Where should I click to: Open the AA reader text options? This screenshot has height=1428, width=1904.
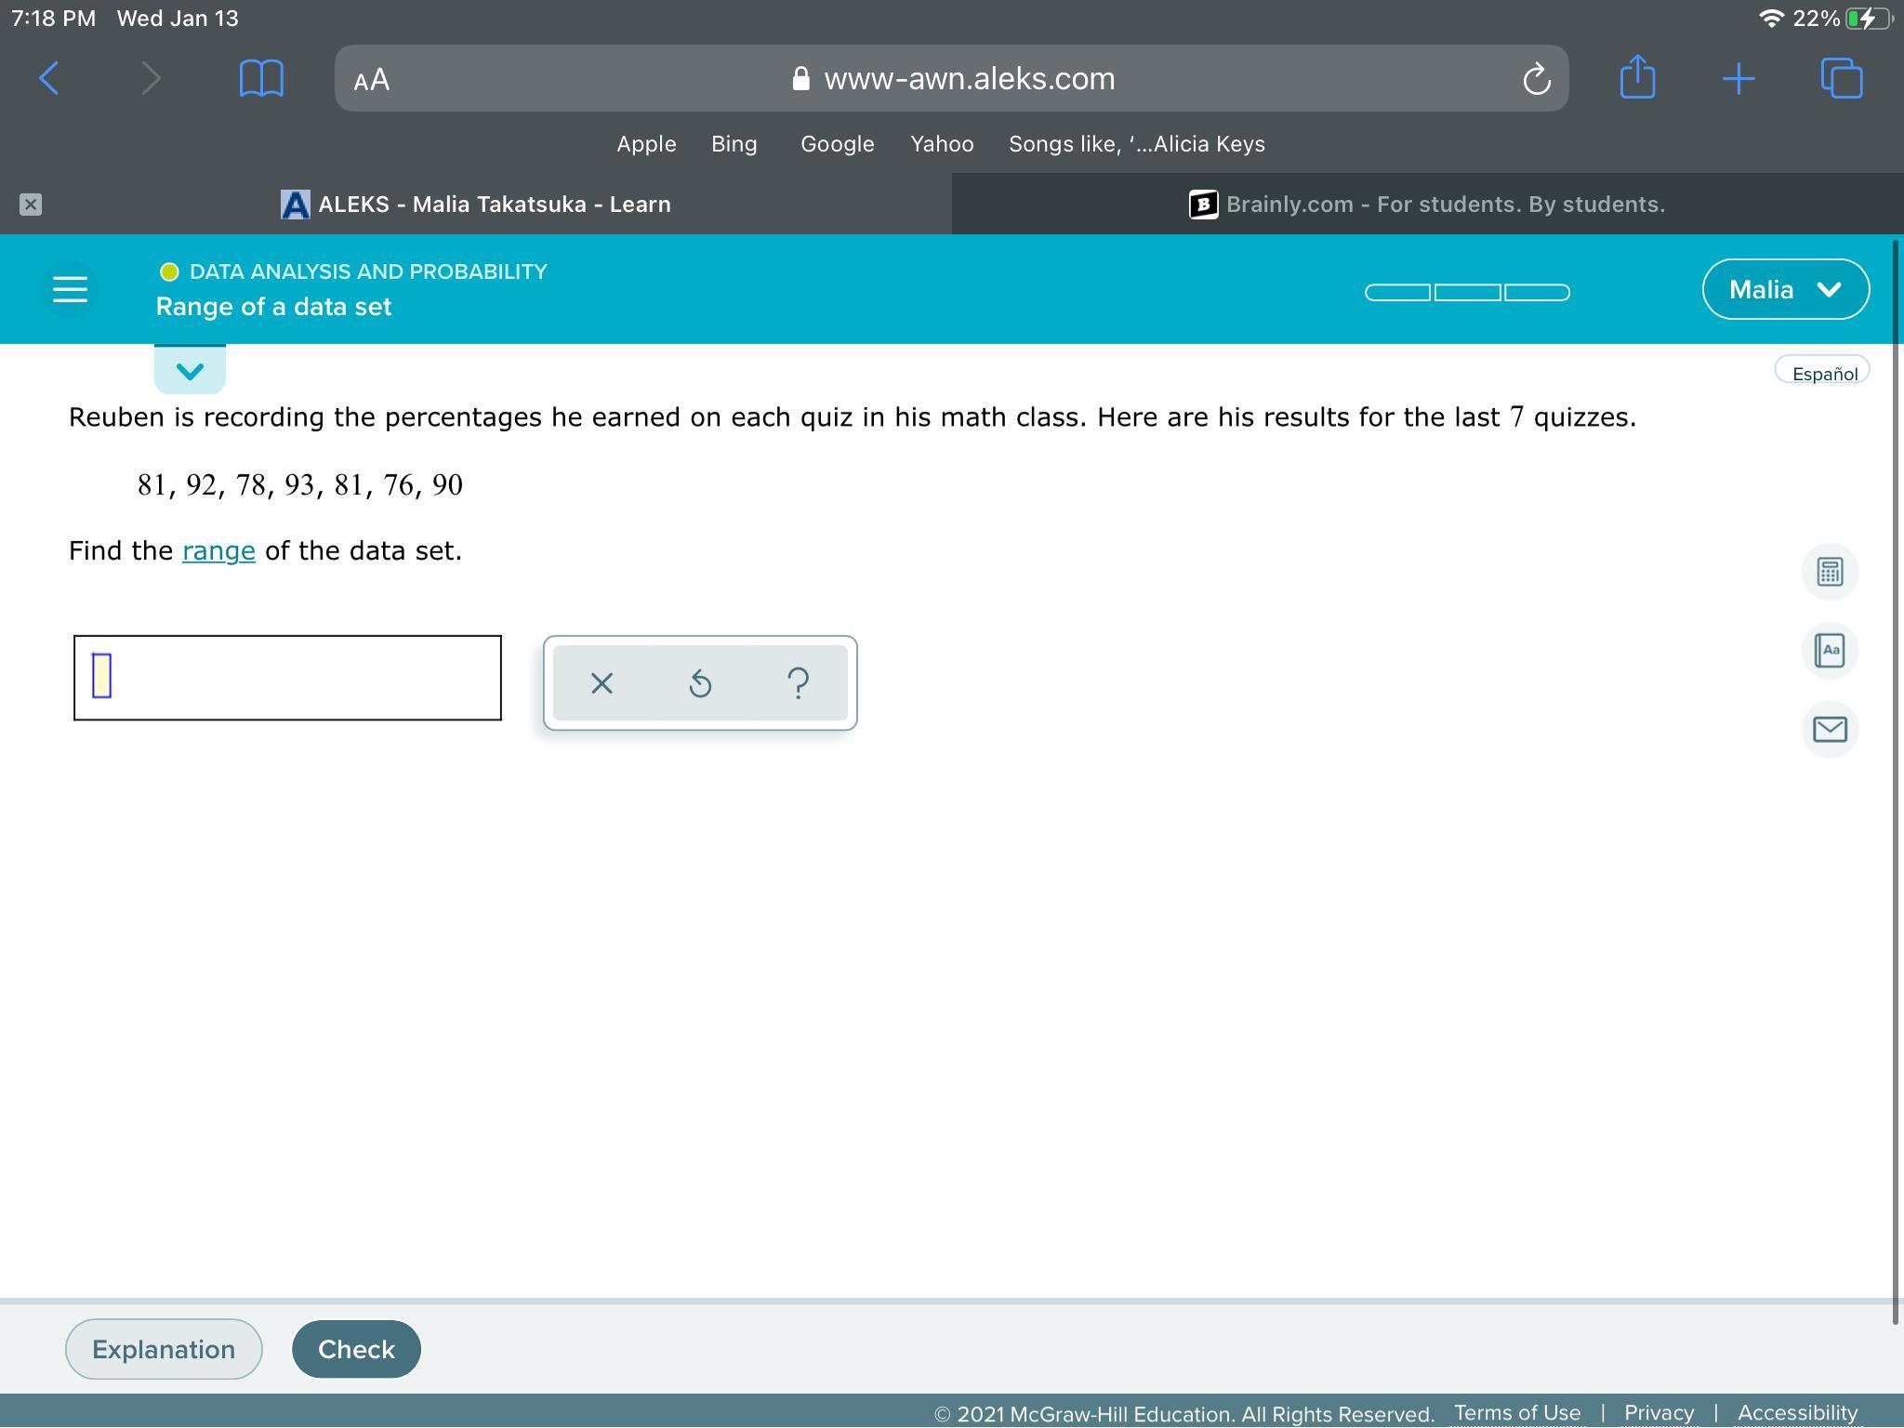coord(372,79)
